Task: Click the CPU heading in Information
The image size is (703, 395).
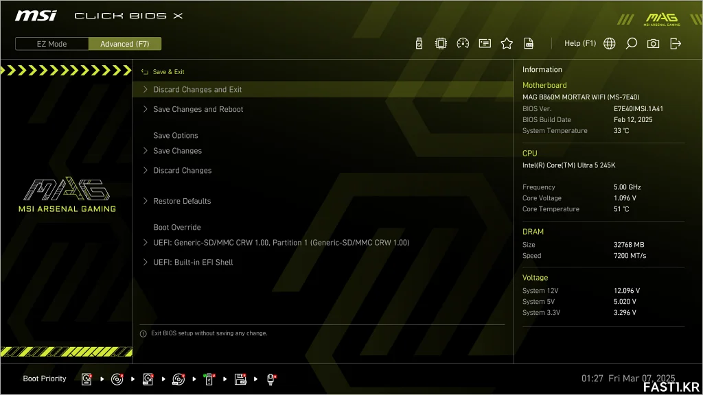Action: point(529,153)
